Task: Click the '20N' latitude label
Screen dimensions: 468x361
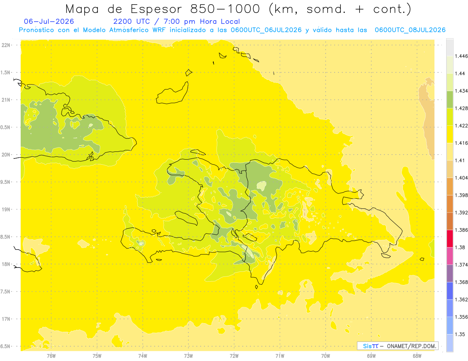Action: 6,155
